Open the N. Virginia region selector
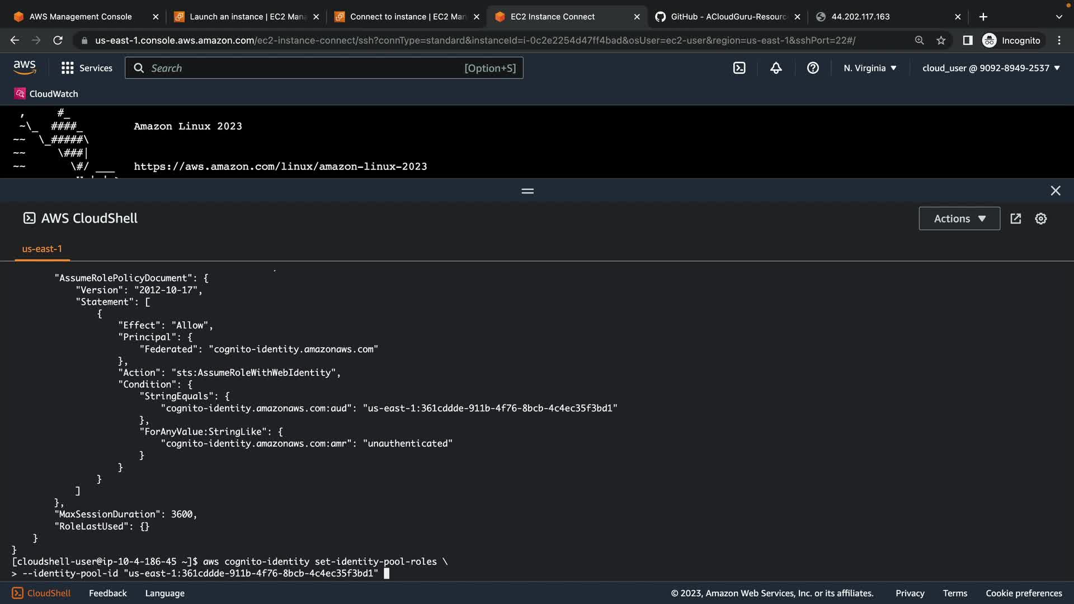Image resolution: width=1074 pixels, height=604 pixels. point(870,68)
